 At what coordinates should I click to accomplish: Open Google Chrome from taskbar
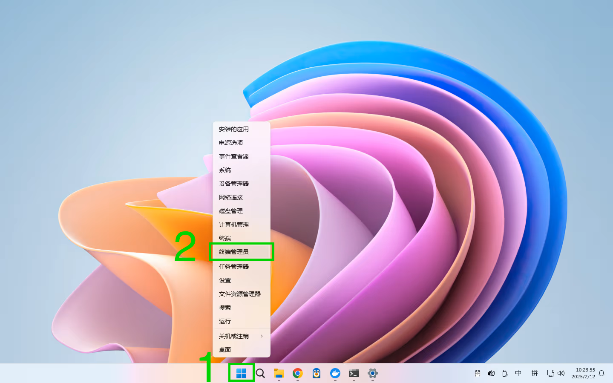click(298, 374)
